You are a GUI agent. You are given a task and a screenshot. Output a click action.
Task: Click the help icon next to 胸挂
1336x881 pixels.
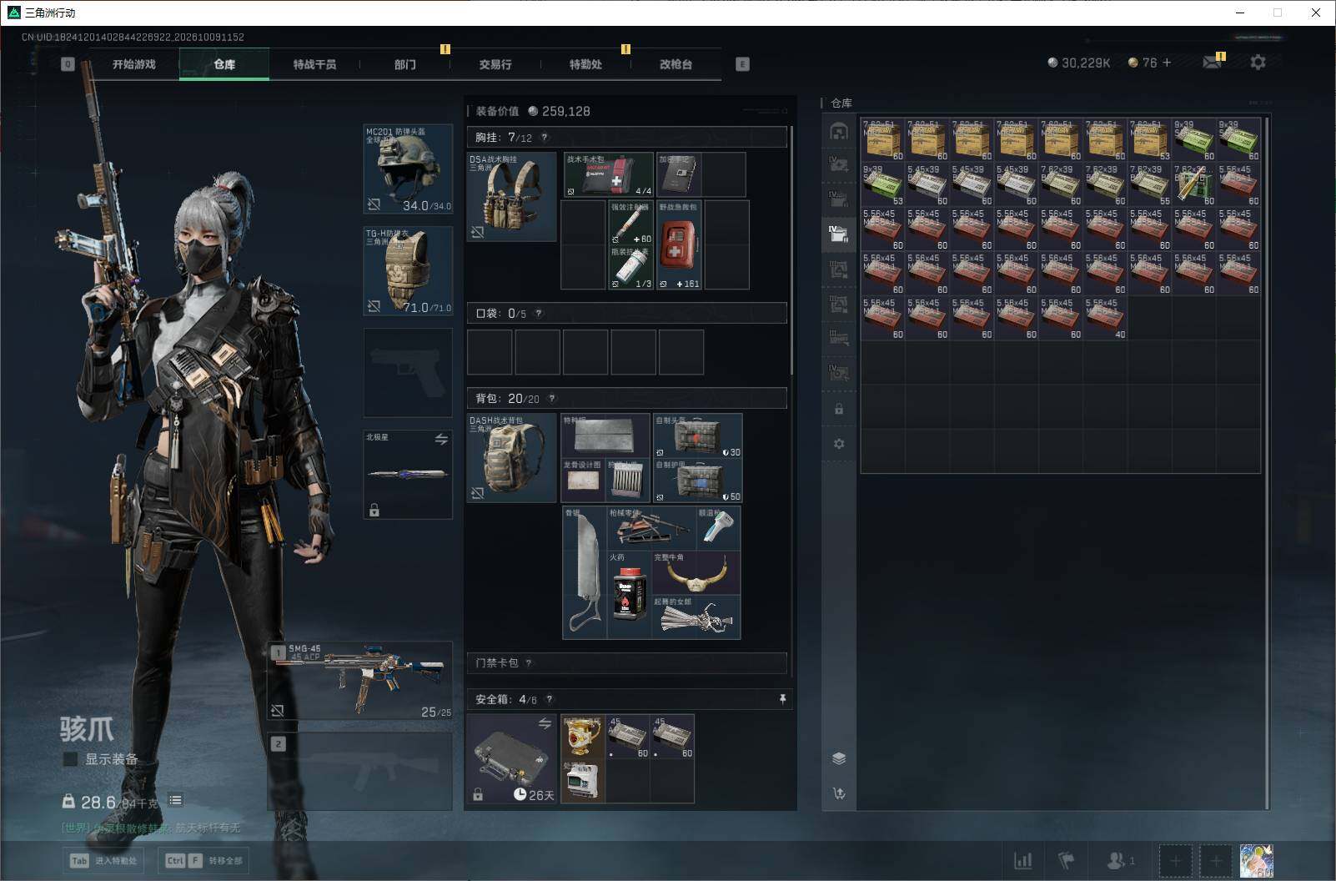pos(545,138)
